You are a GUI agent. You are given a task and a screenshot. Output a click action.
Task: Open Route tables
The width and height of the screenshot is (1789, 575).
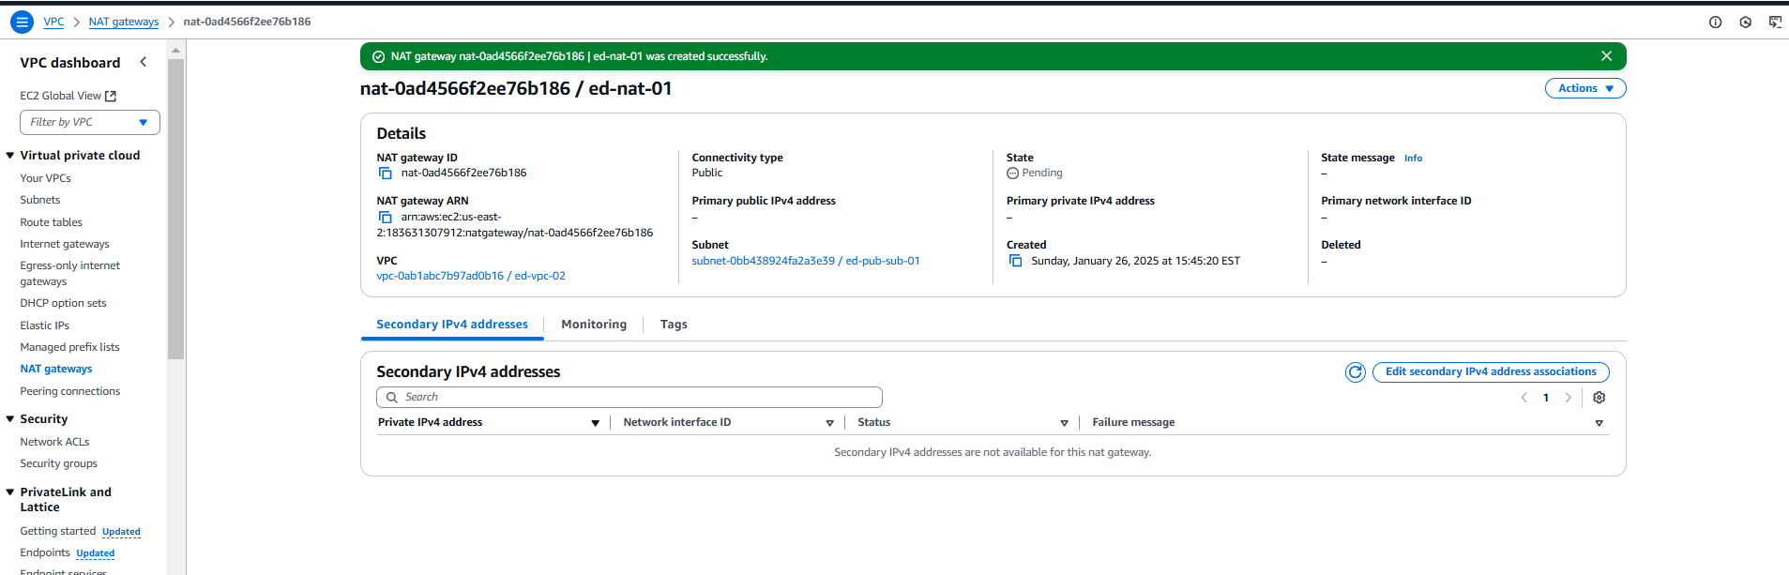[x=52, y=222]
